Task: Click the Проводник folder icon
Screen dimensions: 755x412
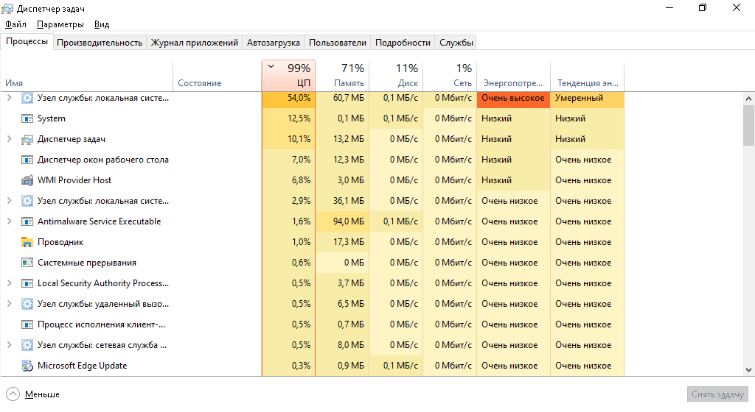Action: [x=27, y=243]
